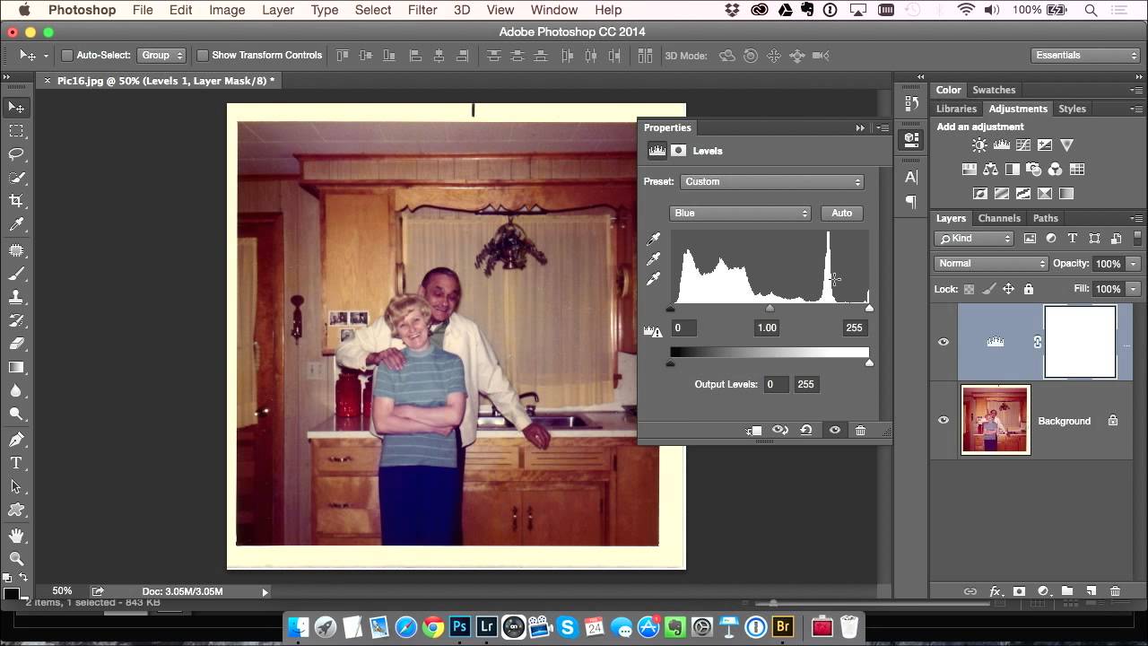Select the Hand tool

pos(16,536)
